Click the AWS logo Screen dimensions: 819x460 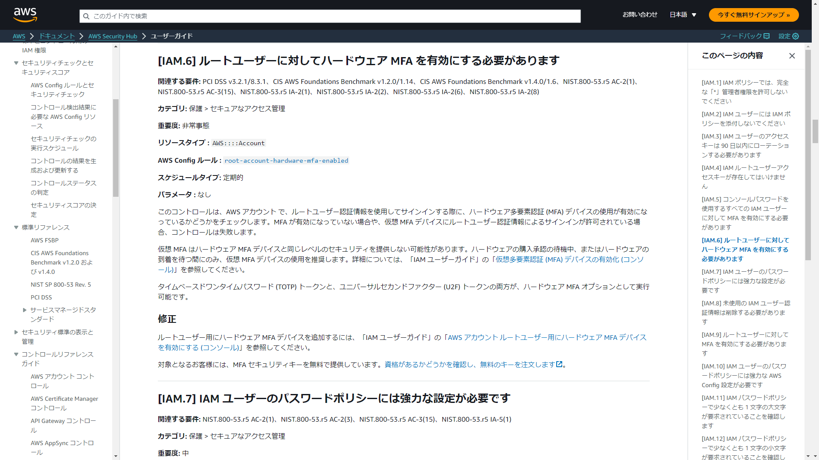click(25, 14)
